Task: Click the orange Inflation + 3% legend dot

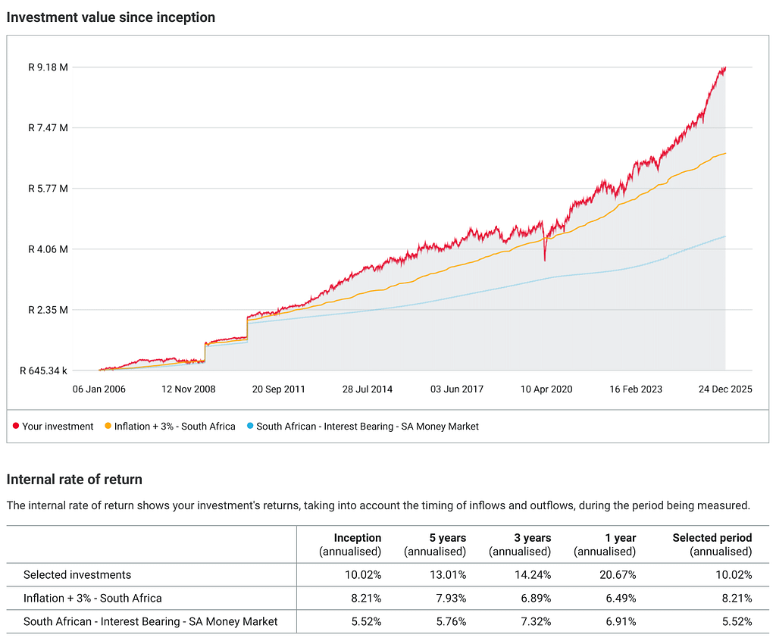Action: tap(108, 426)
